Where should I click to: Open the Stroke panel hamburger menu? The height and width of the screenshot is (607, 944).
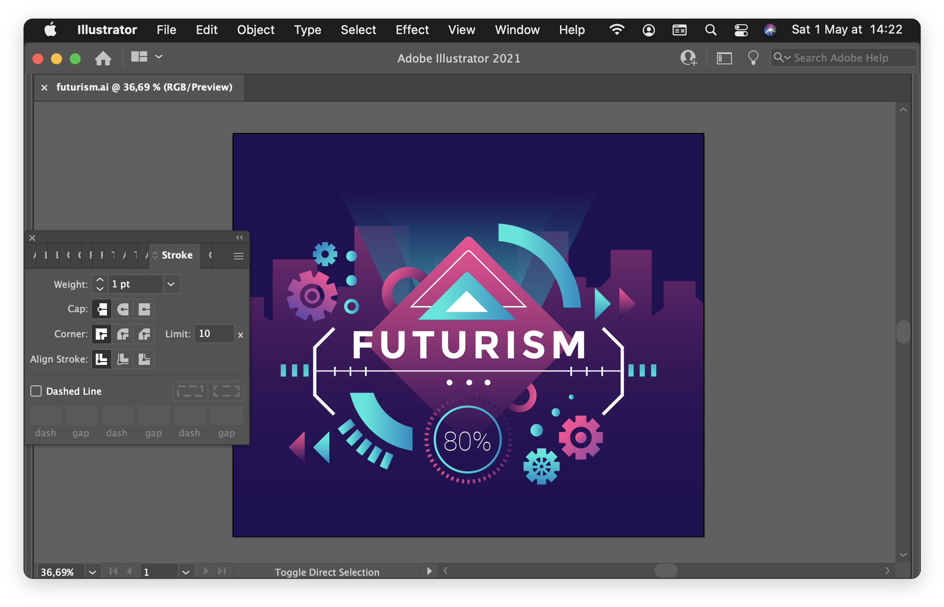tap(238, 256)
